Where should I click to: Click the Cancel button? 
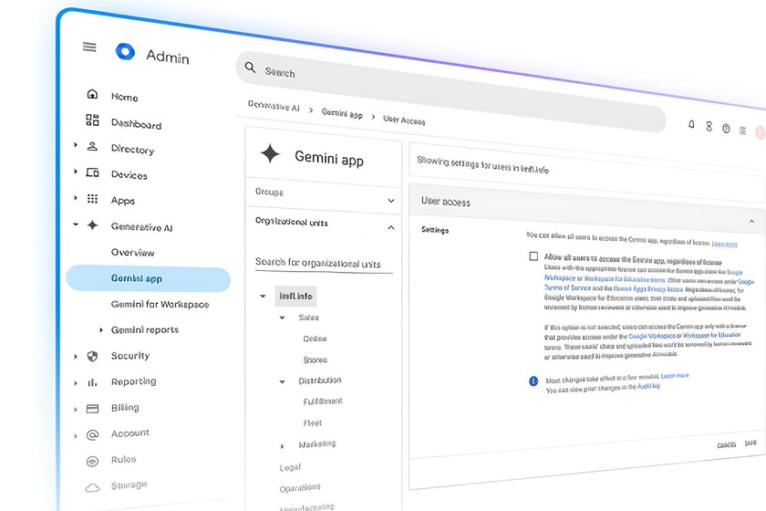[x=726, y=445]
